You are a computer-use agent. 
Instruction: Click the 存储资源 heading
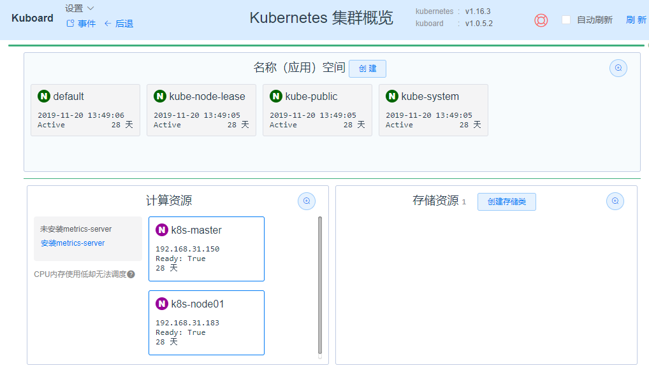click(x=435, y=201)
